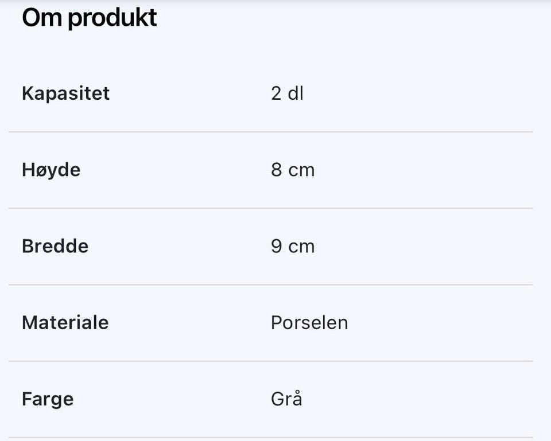The image size is (551, 441).
Task: Click the word "Om" in the heading
Action: coord(42,18)
